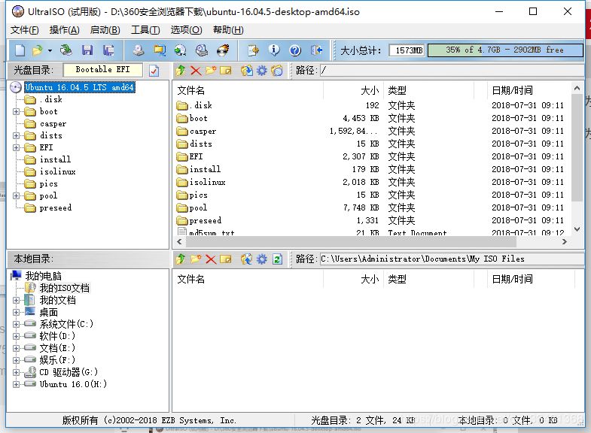
Task: Go up one level in the disc directory pane
Action: tap(181, 71)
